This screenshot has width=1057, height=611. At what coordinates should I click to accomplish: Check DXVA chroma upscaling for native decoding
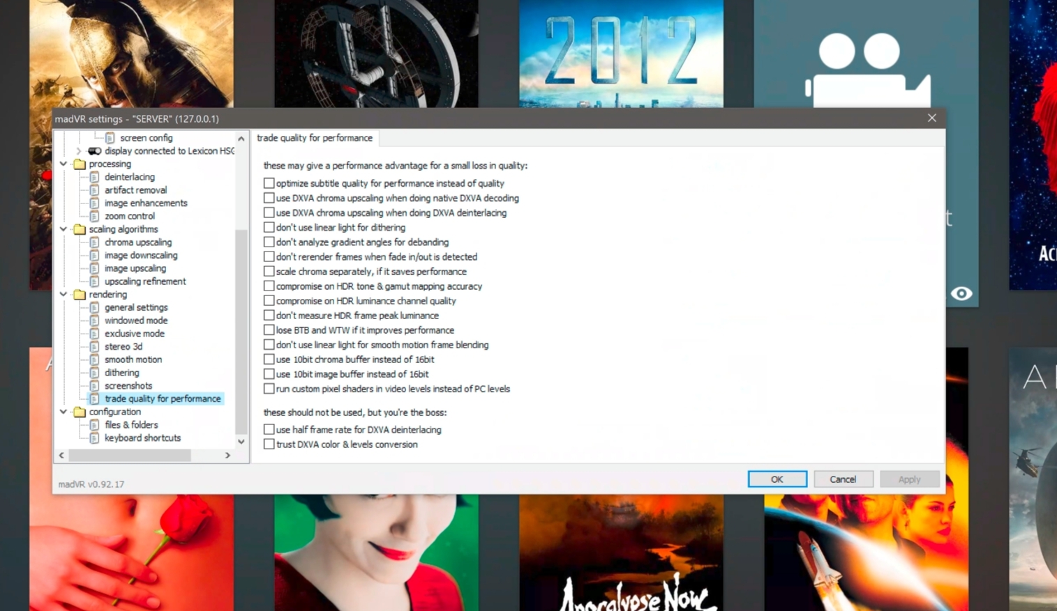[269, 198]
